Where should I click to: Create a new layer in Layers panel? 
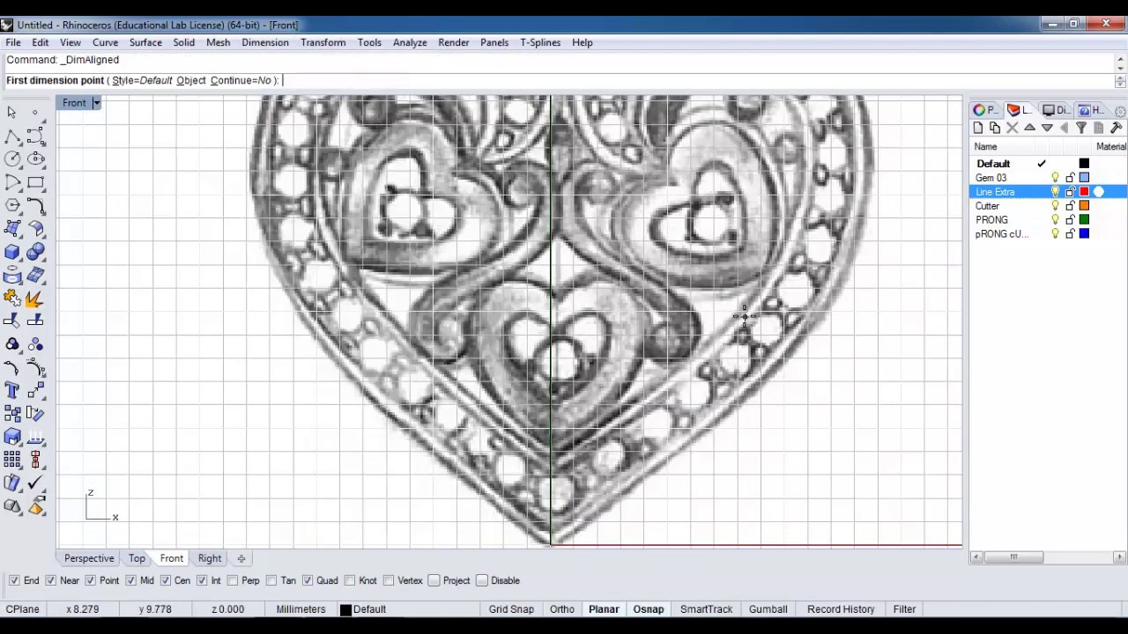tap(978, 128)
